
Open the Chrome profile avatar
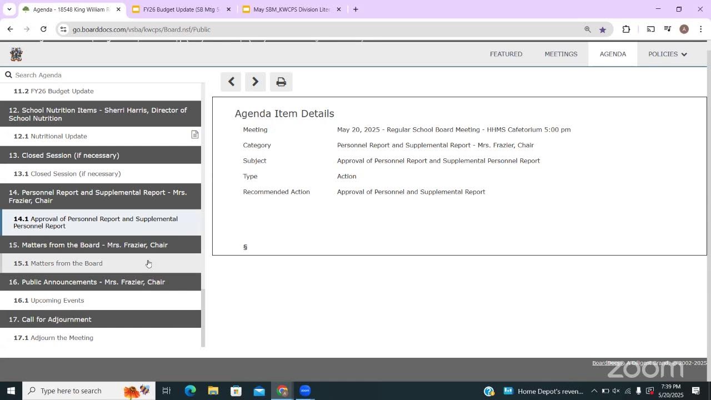click(684, 29)
